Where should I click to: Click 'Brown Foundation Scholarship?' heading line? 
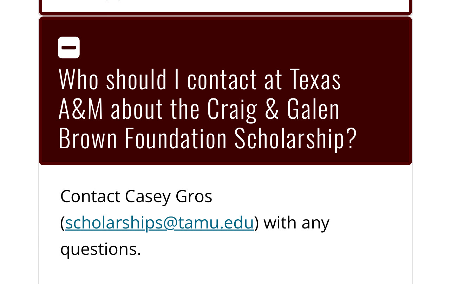tap(208, 138)
